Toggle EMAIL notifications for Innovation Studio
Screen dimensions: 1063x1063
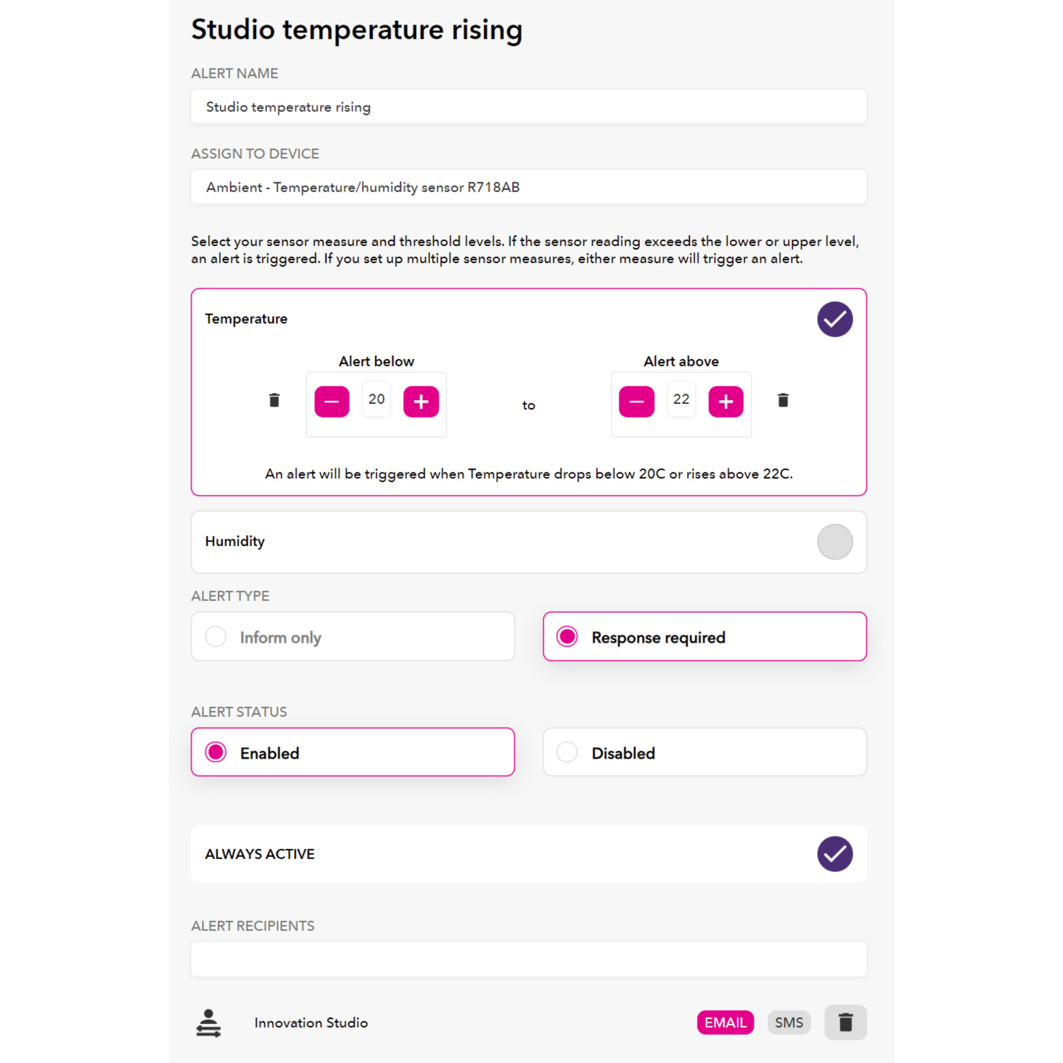point(725,1023)
